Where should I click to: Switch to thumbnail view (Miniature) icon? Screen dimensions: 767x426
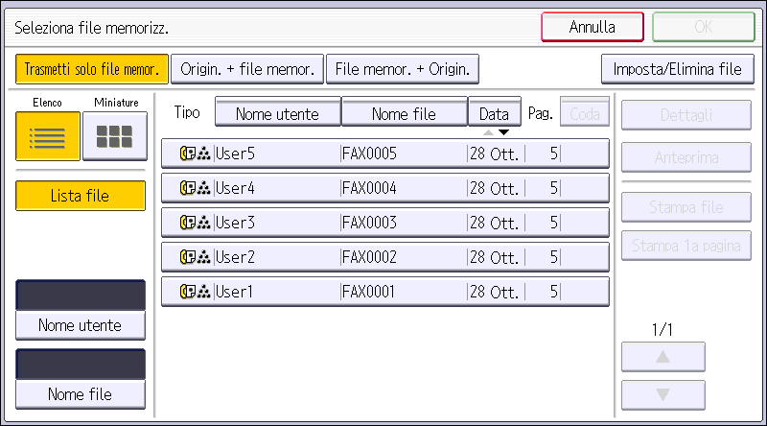115,136
